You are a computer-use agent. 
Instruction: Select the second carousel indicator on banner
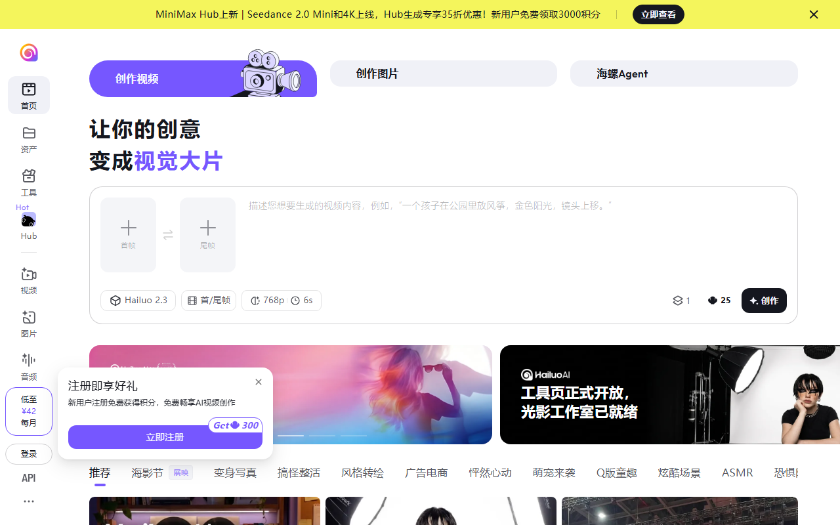coord(322,436)
